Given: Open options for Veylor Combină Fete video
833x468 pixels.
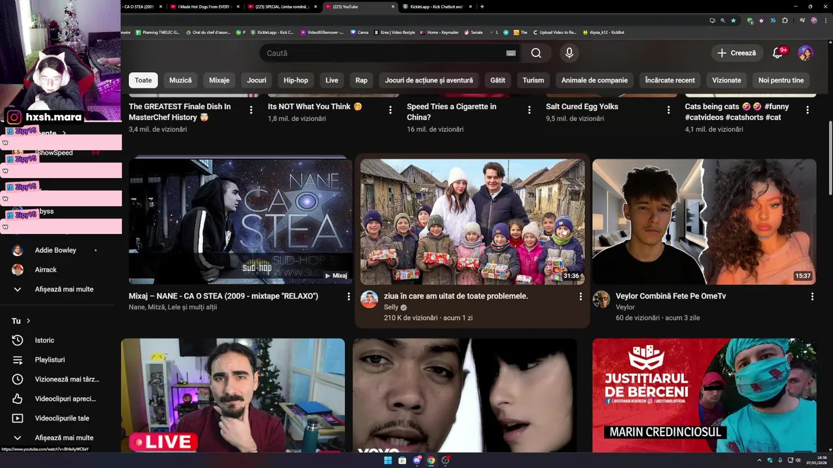Looking at the screenshot, I should [812, 296].
